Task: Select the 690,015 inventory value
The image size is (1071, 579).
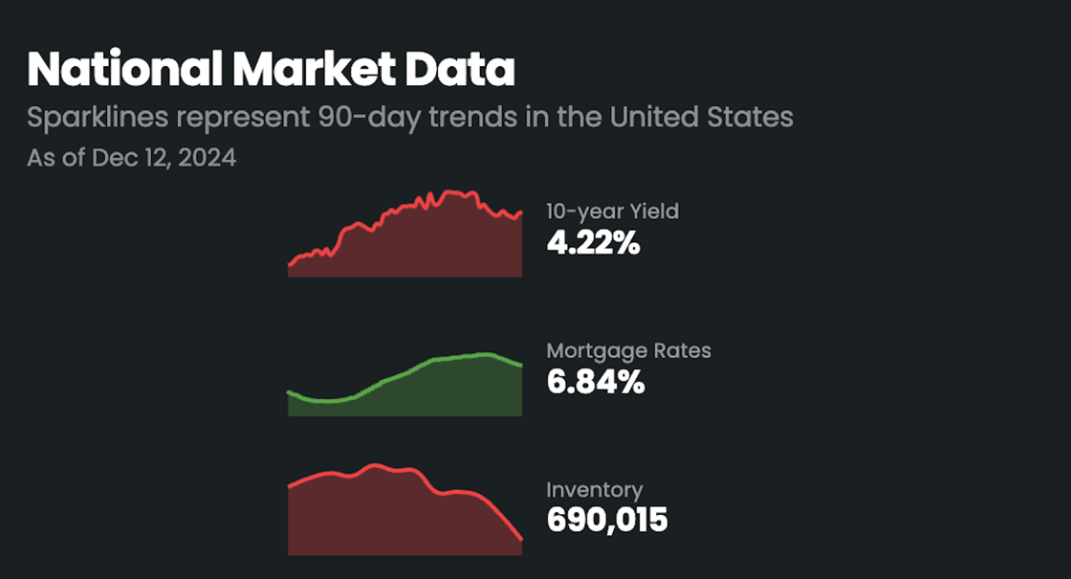Action: click(606, 521)
